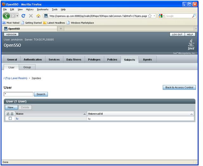Reload the page with the refresh icon
203x166 pixels.
23,16
